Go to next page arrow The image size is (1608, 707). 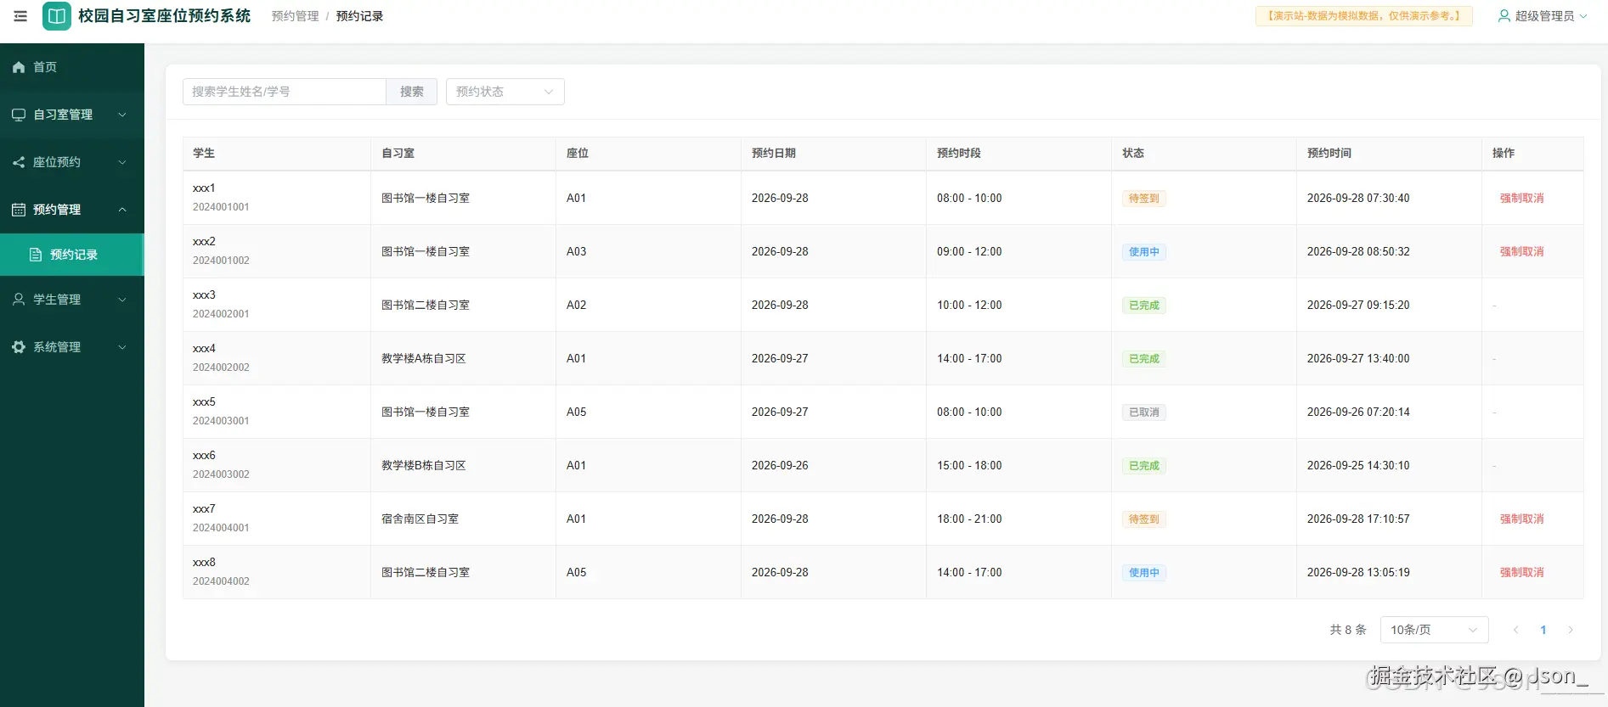pyautogui.click(x=1571, y=630)
